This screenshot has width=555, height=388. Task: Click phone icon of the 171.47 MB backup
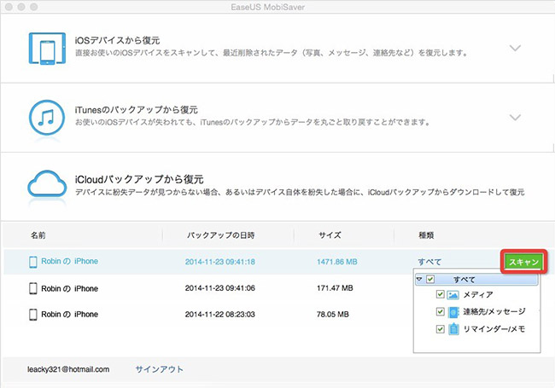coord(33,288)
